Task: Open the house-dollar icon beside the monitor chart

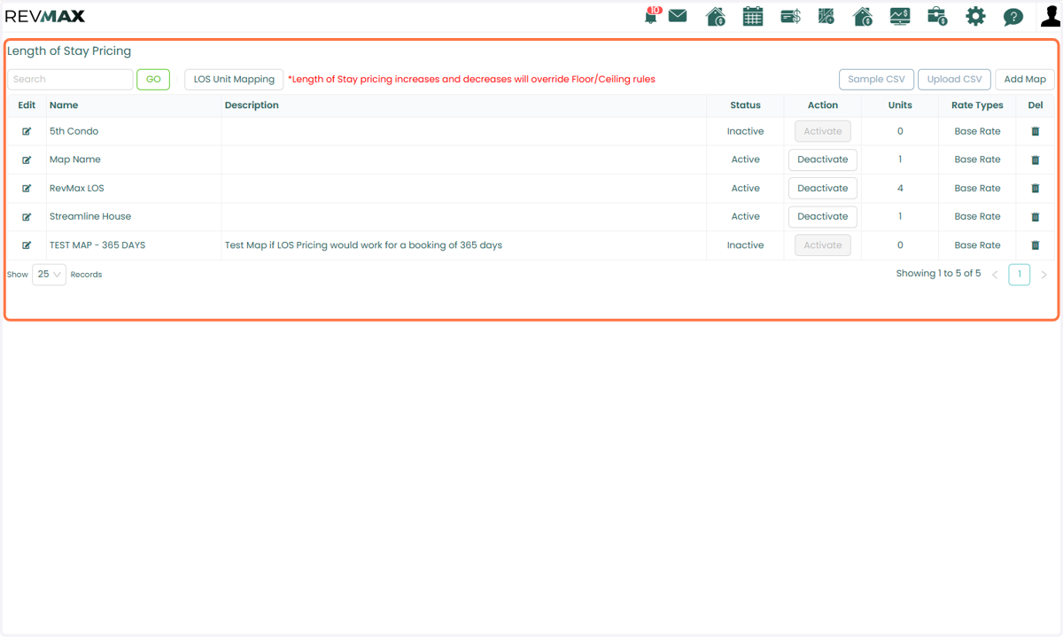Action: coord(863,16)
